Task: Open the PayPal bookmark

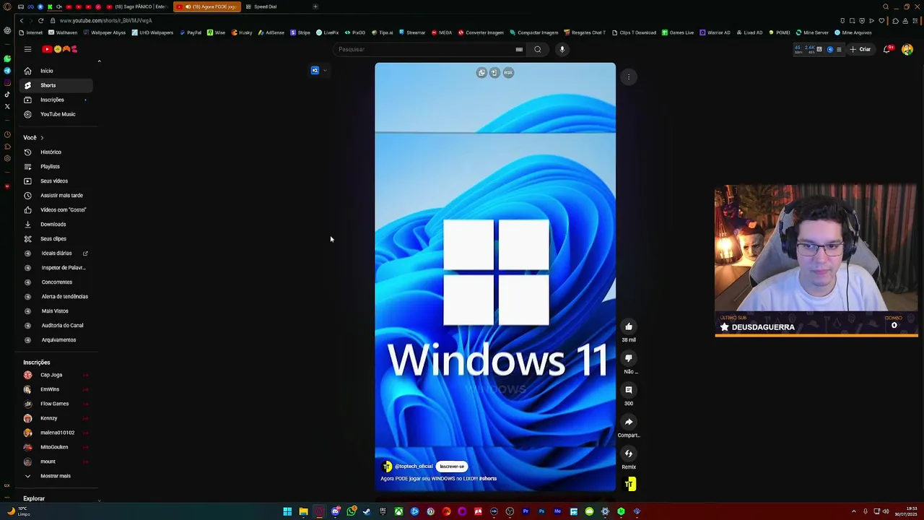Action: click(x=191, y=32)
